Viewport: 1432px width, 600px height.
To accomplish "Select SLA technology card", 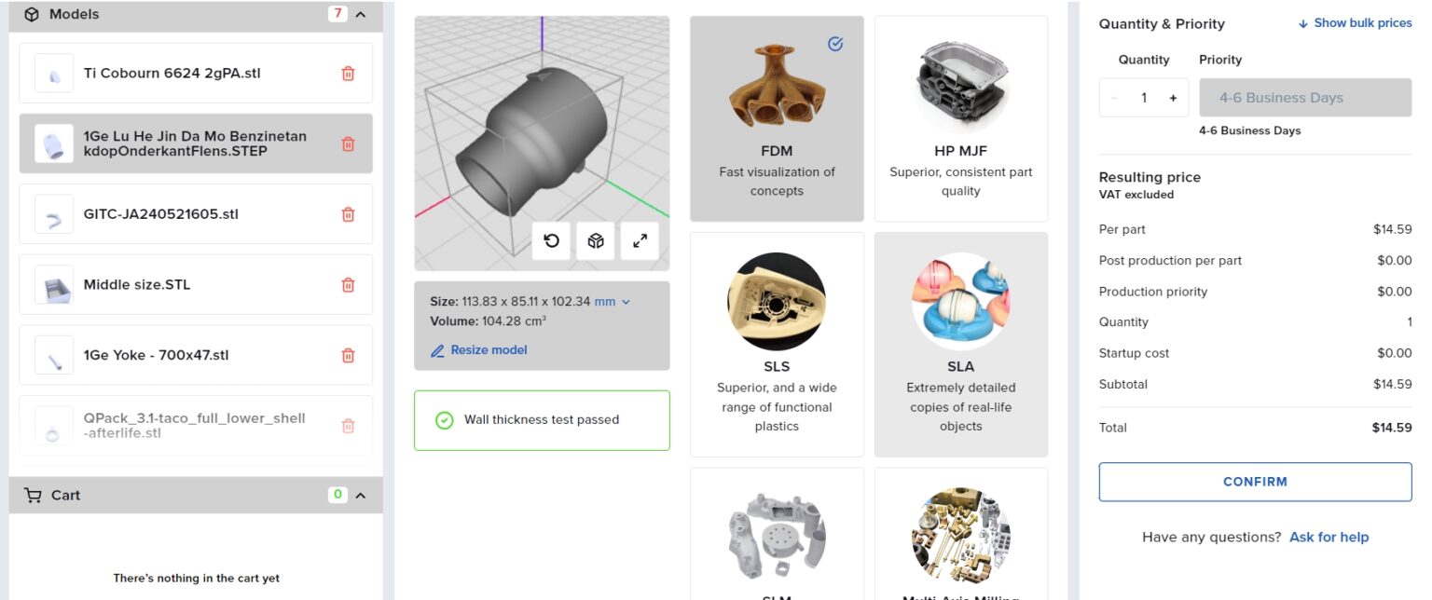I will (x=960, y=345).
